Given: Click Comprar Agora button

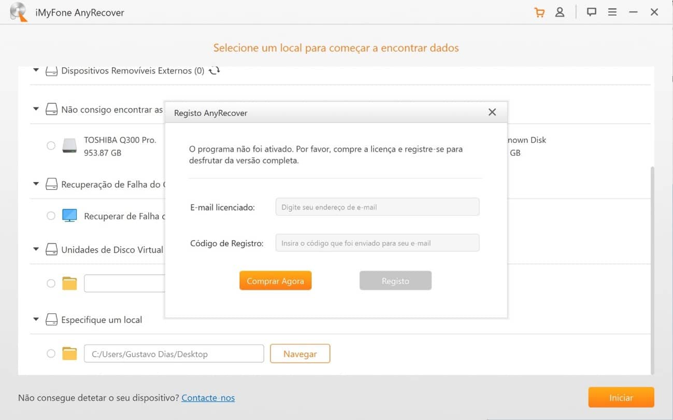Looking at the screenshot, I should [275, 281].
